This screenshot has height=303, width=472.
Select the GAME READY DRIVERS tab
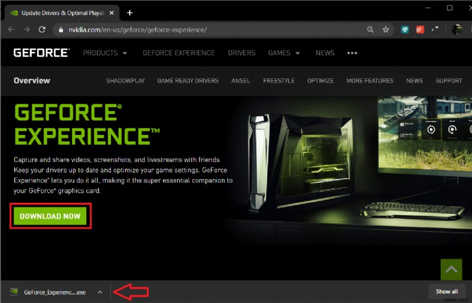click(x=188, y=81)
